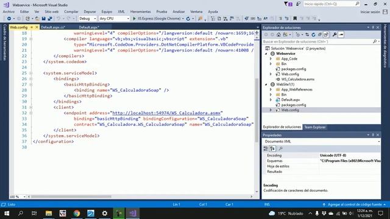Click Iniciar sesión link
This screenshot has width=390, height=219.
(x=370, y=12)
